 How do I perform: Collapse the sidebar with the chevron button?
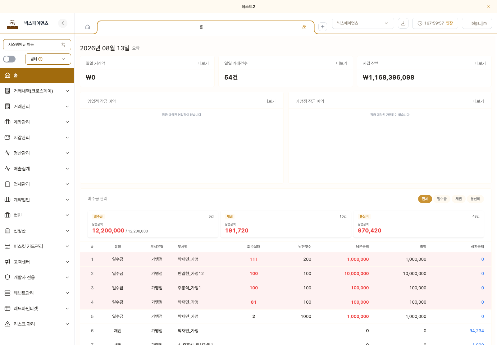click(63, 23)
